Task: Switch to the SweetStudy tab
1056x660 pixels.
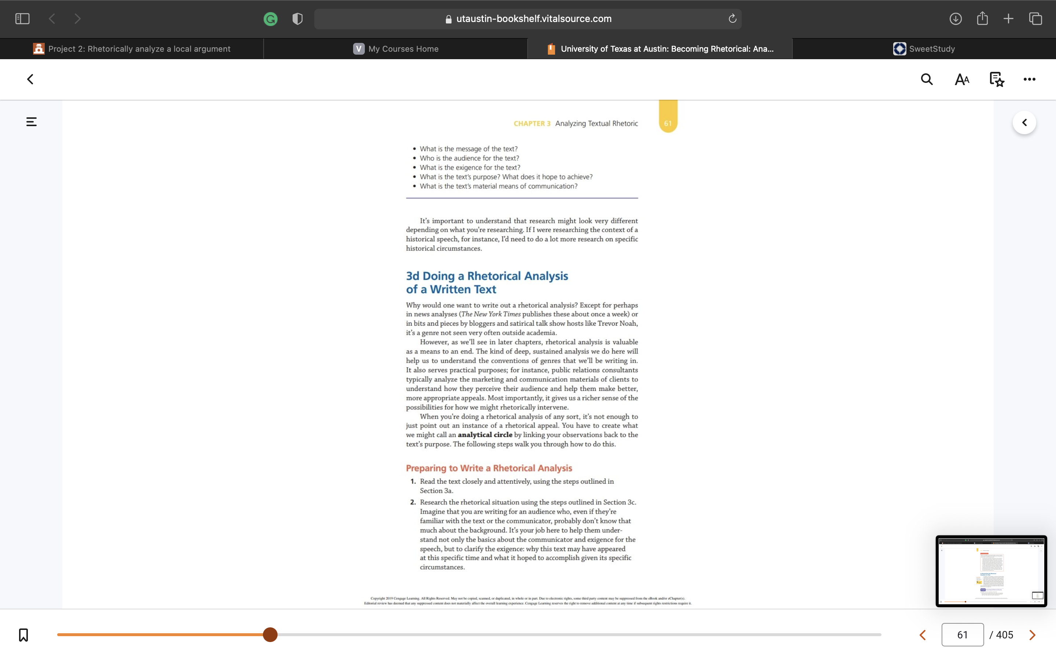Action: tap(924, 49)
